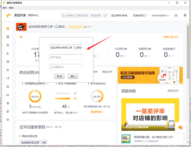This screenshot has width=191, height=147.
Task: Click the store title 逗式串烧·烧烤江湖（江津店）
Action: point(47,27)
